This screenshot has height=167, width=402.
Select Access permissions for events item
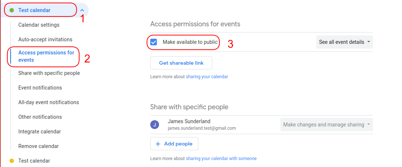pyautogui.click(x=46, y=56)
